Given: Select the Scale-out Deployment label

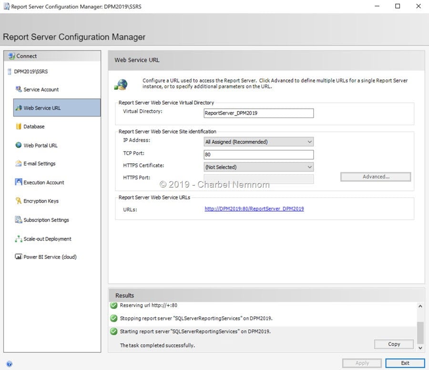Looking at the screenshot, I should [47, 239].
